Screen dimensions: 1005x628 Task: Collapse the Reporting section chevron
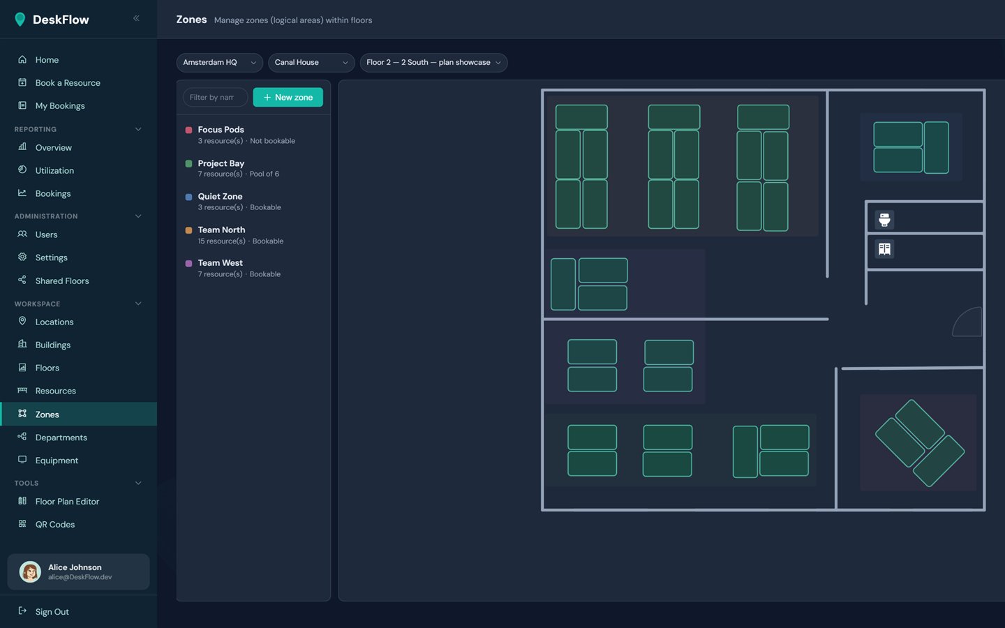138,129
